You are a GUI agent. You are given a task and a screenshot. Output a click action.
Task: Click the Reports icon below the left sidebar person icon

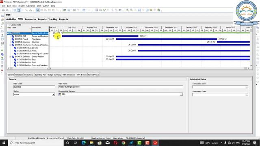(2, 39)
